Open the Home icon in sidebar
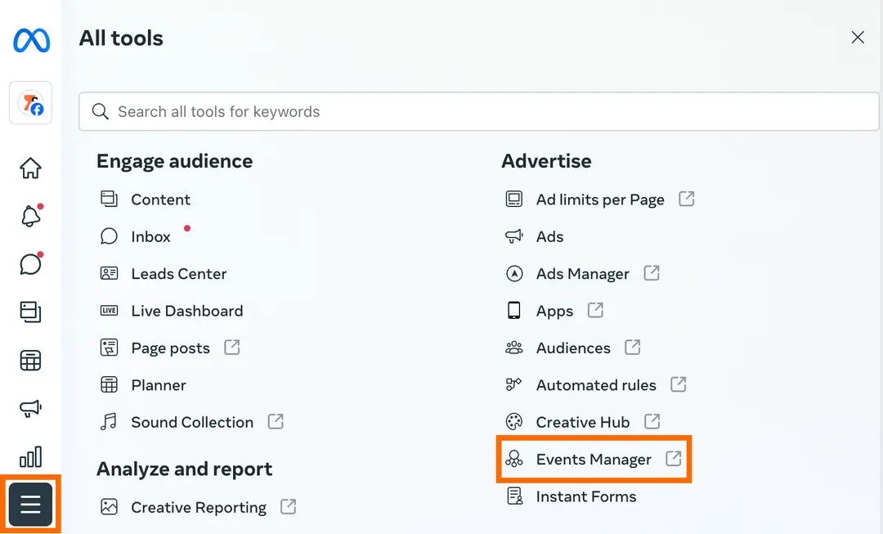The height and width of the screenshot is (534, 883). click(x=30, y=168)
